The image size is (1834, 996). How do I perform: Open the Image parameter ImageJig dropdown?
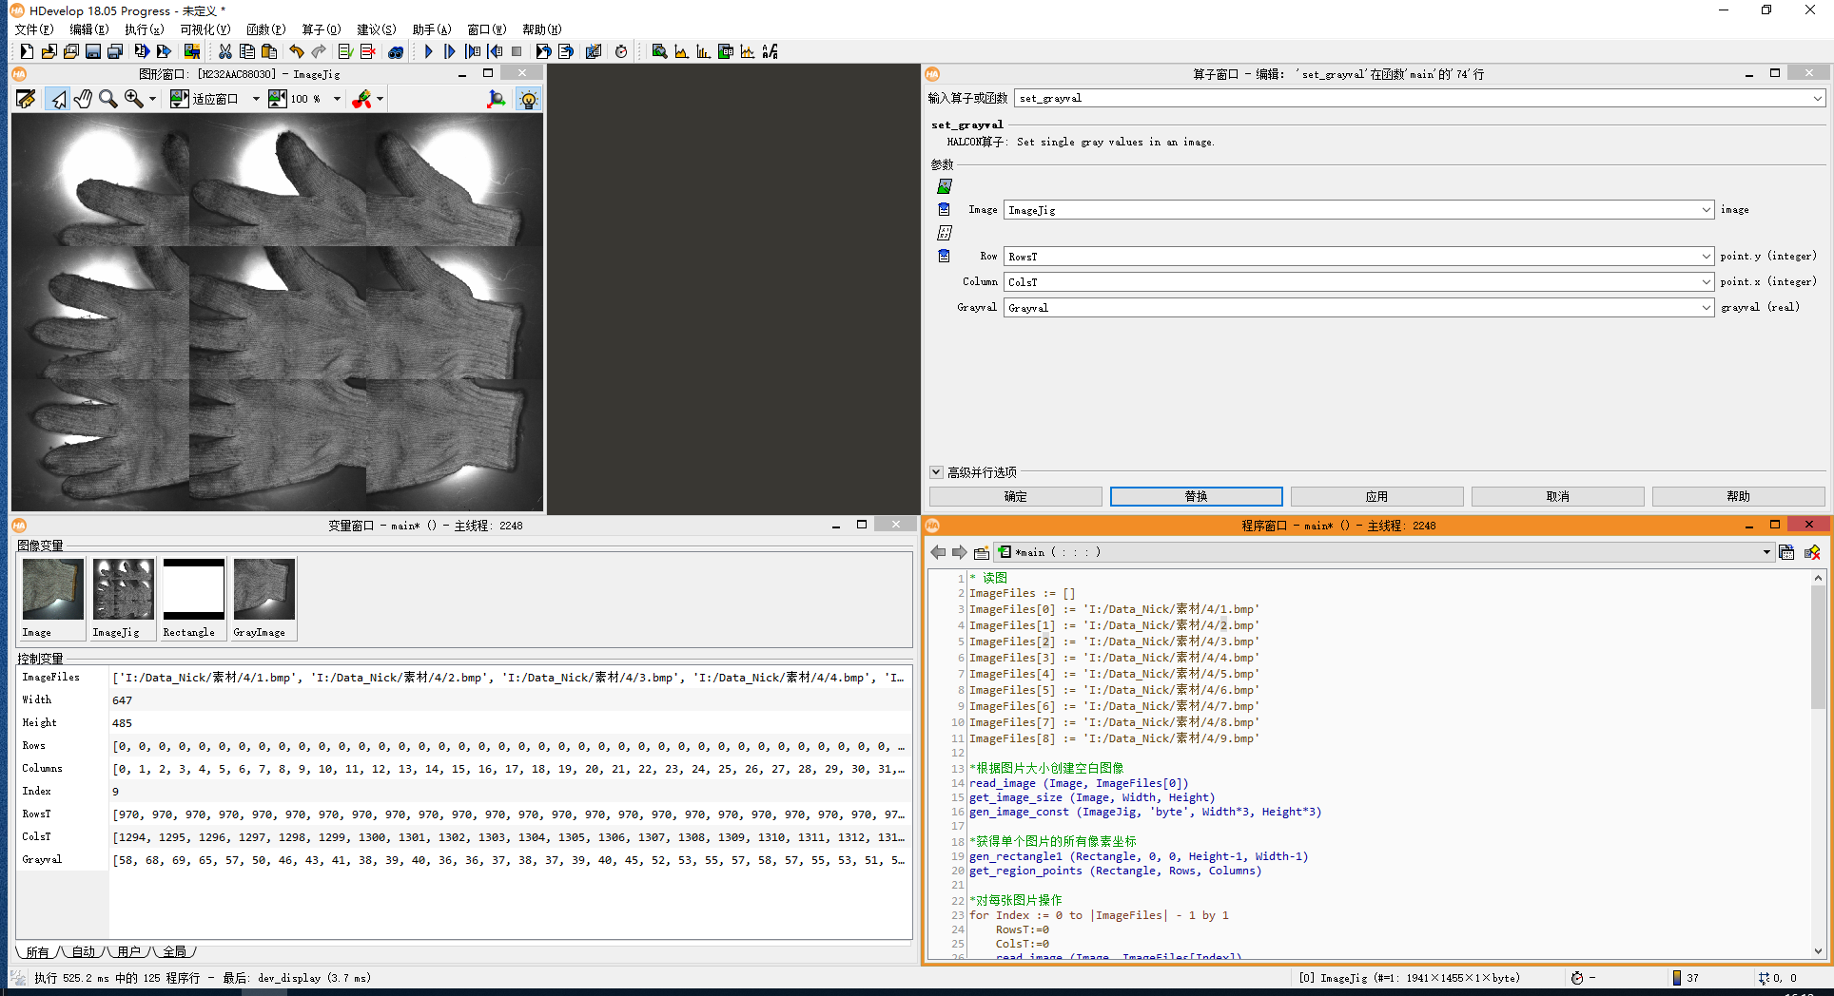coord(1706,209)
